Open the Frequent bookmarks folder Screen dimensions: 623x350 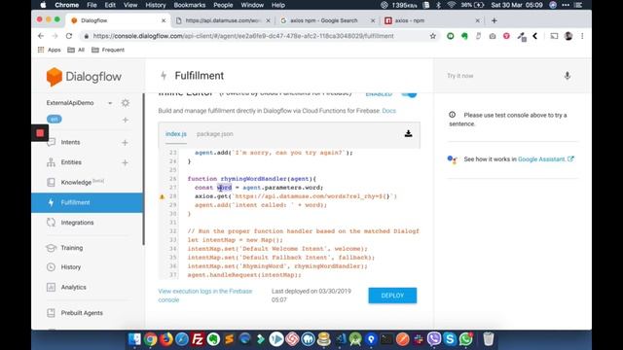coord(108,50)
